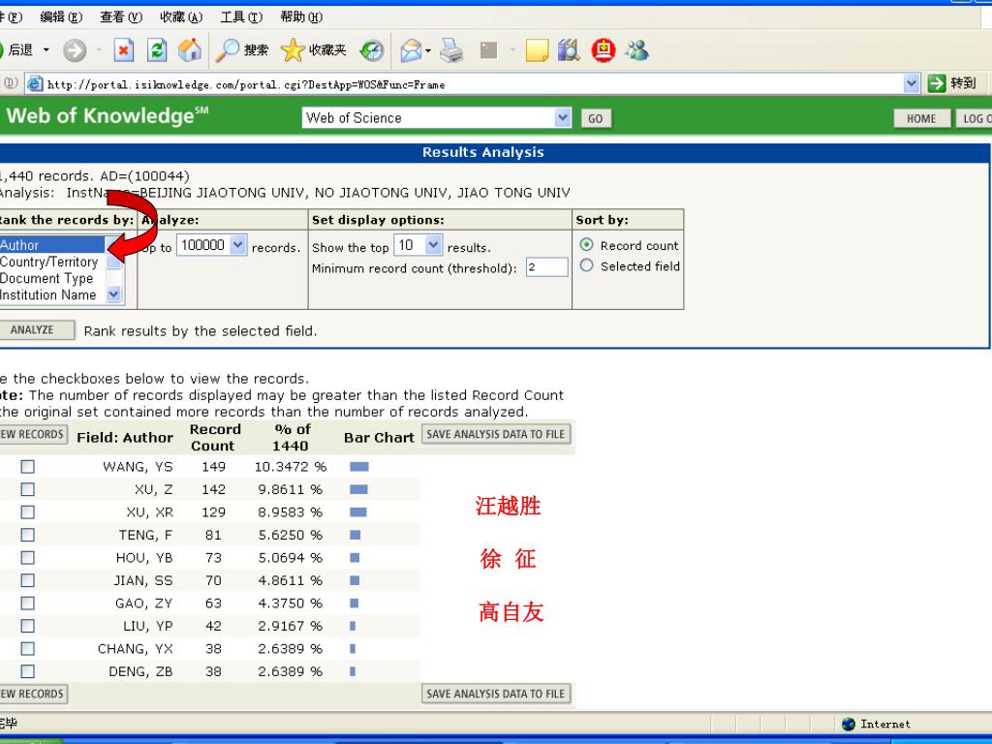Tick the checkbox for GAO, ZY

(x=28, y=604)
